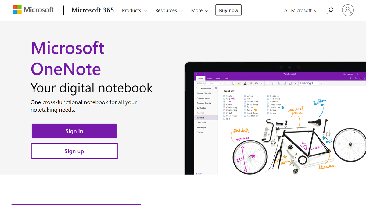Viewport: 366px width, 205px height.
Task: Start a numbered list
Action: (273, 83)
